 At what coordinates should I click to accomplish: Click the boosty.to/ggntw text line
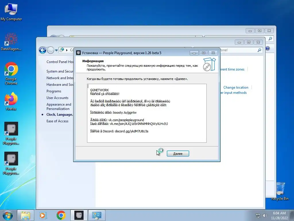tap(113, 113)
